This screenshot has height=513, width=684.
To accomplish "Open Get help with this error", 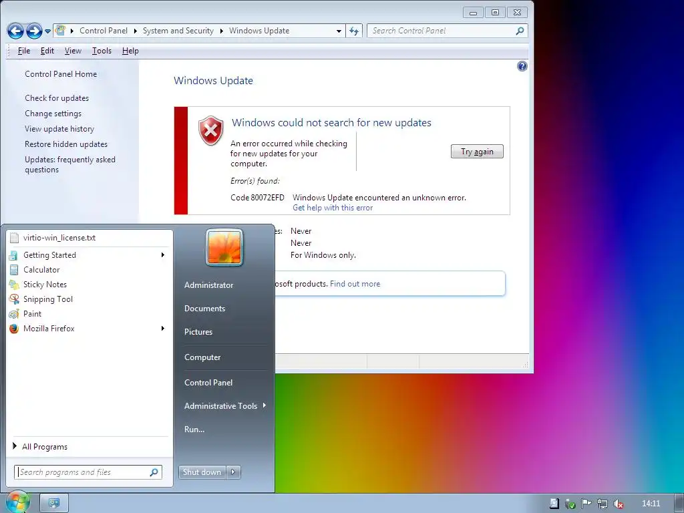I will tap(333, 208).
